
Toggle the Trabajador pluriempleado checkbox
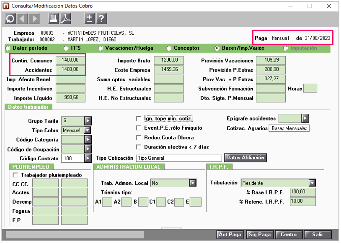pos(15,175)
